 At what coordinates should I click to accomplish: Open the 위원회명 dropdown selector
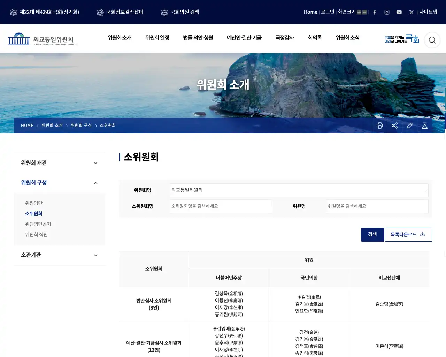299,190
